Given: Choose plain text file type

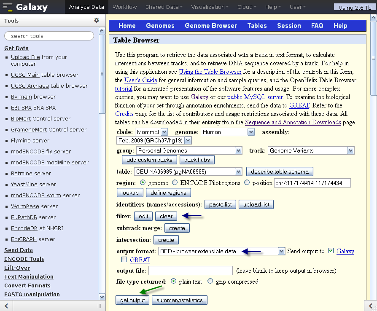Looking at the screenshot, I should tap(173, 281).
